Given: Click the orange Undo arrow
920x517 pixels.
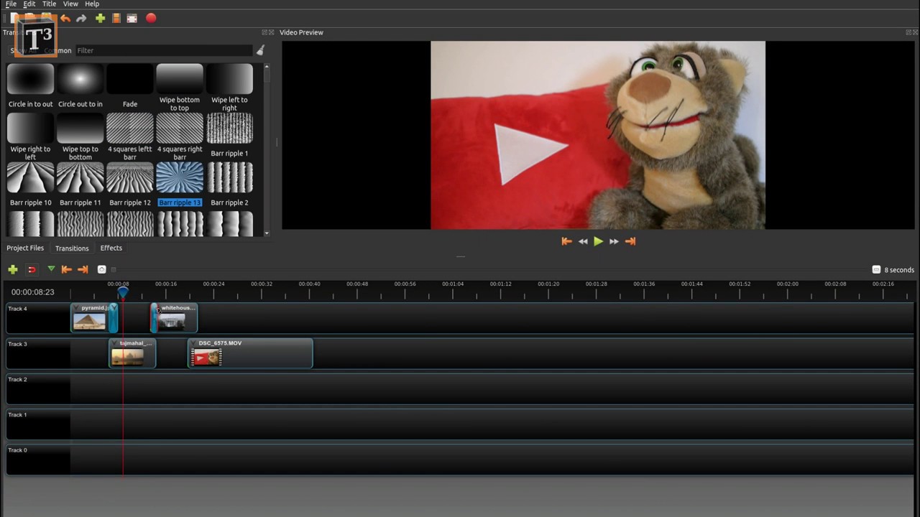Looking at the screenshot, I should [x=65, y=18].
